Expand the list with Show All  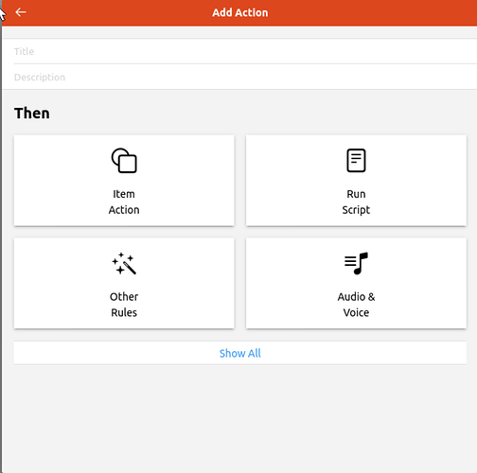click(x=240, y=353)
